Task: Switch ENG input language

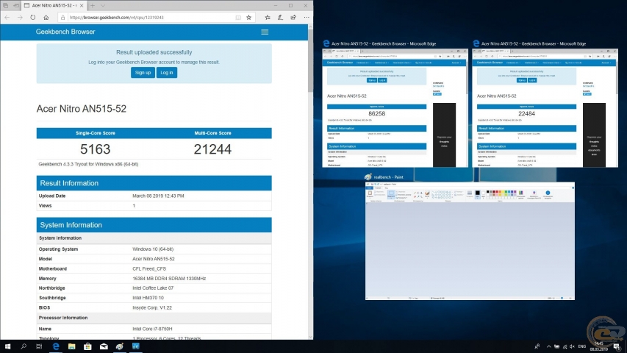Action: pyautogui.click(x=582, y=346)
